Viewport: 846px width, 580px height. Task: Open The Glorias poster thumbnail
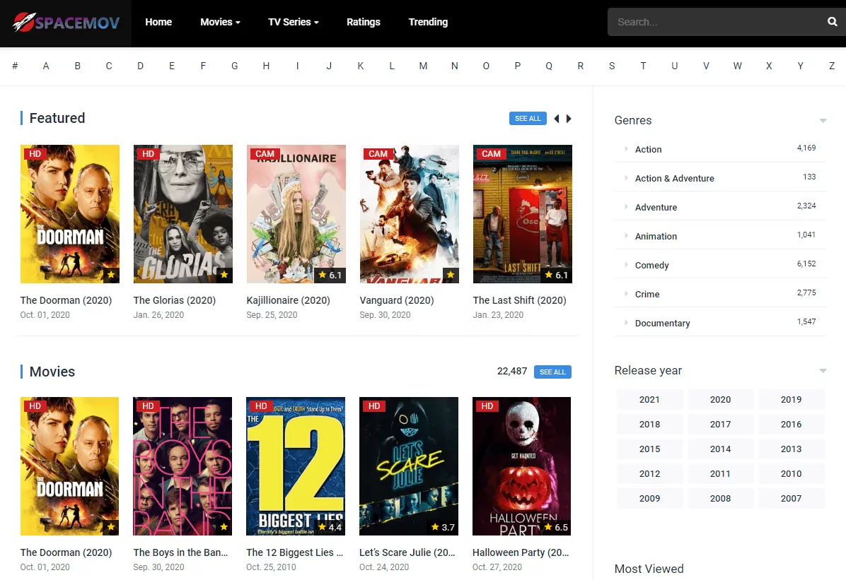pyautogui.click(x=183, y=214)
